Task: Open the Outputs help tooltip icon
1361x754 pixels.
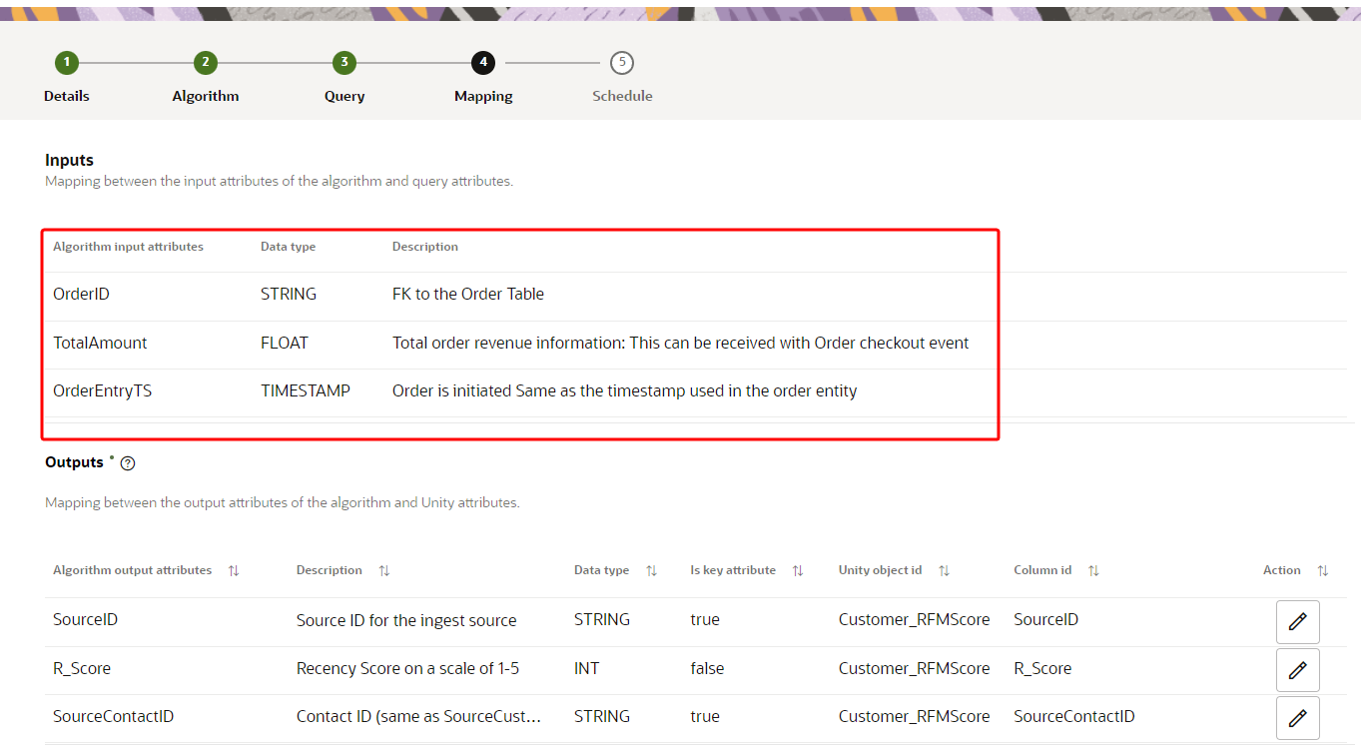Action: tap(128, 463)
